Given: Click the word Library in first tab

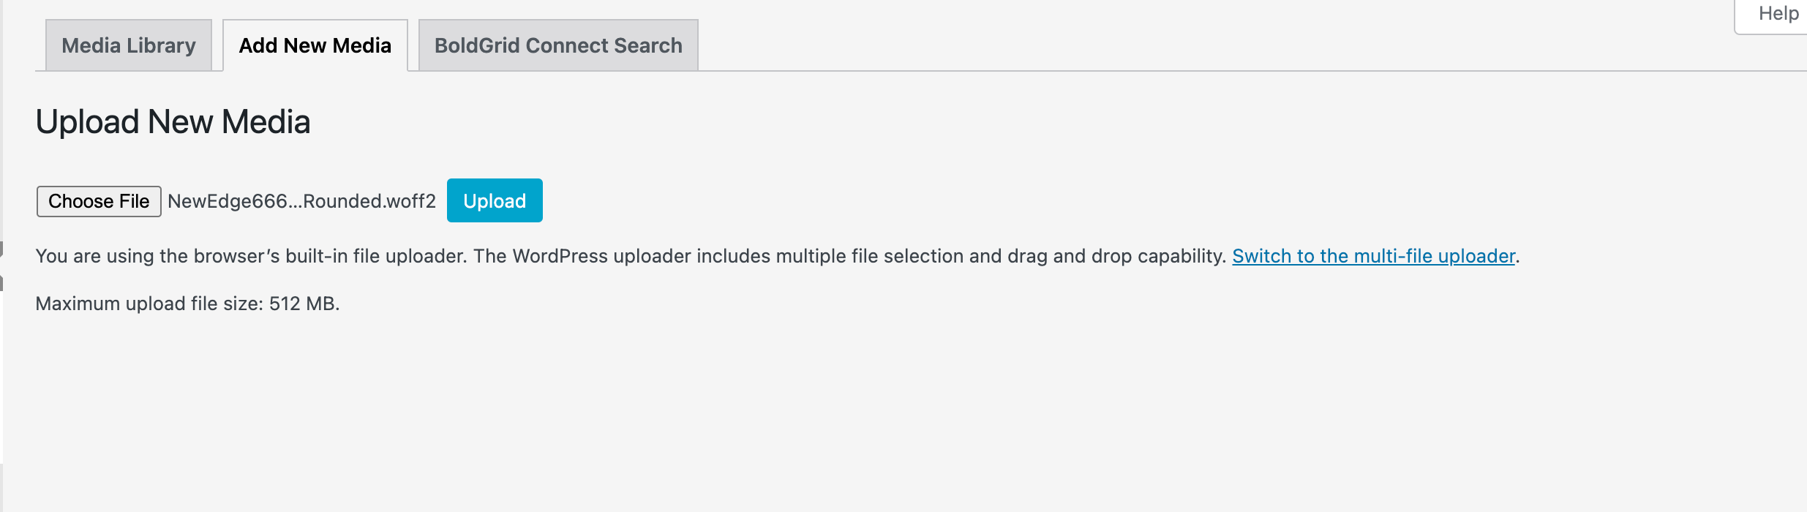Looking at the screenshot, I should 161,45.
